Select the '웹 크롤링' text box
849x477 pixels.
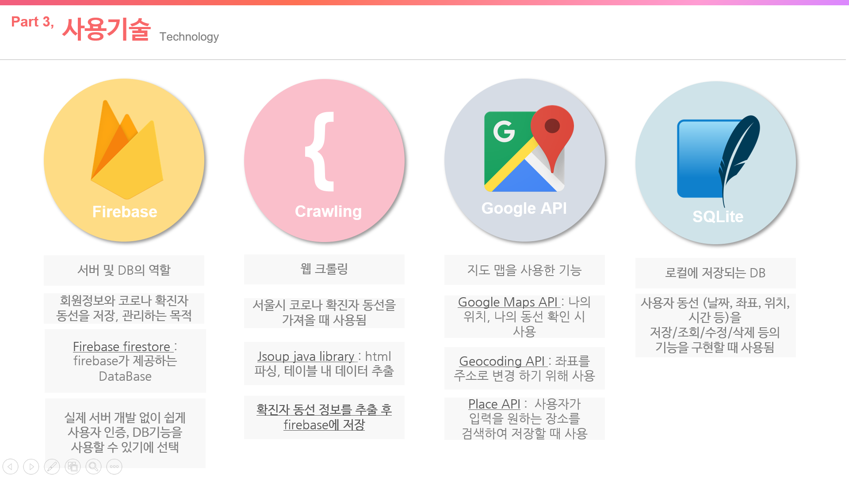click(324, 269)
